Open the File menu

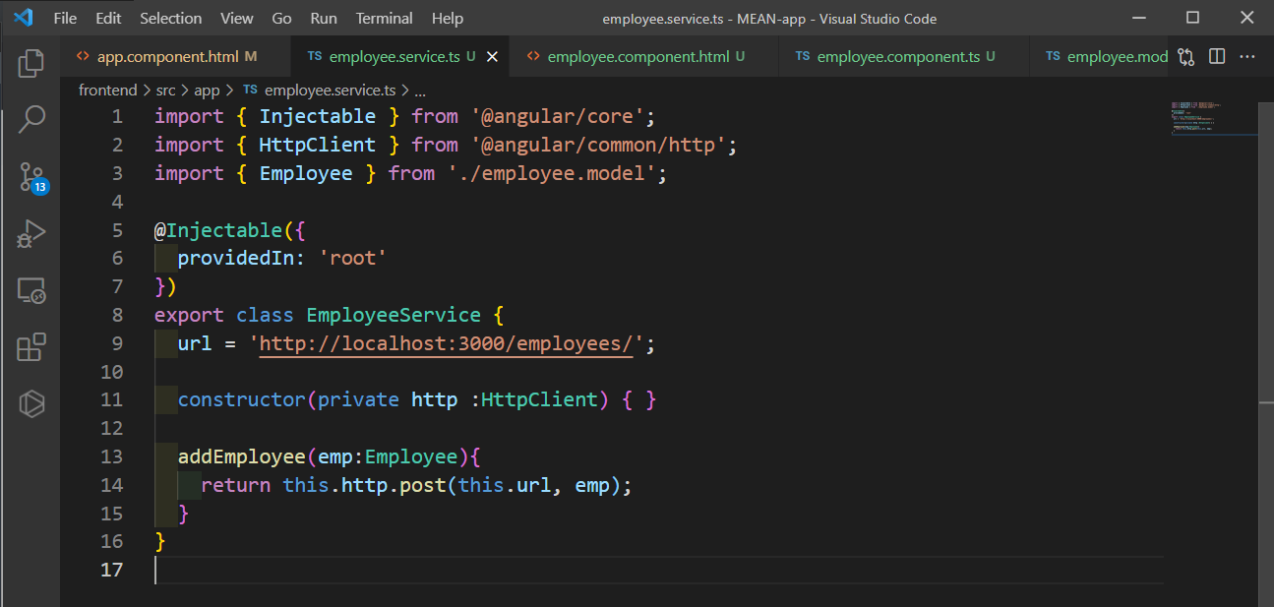[x=65, y=19]
